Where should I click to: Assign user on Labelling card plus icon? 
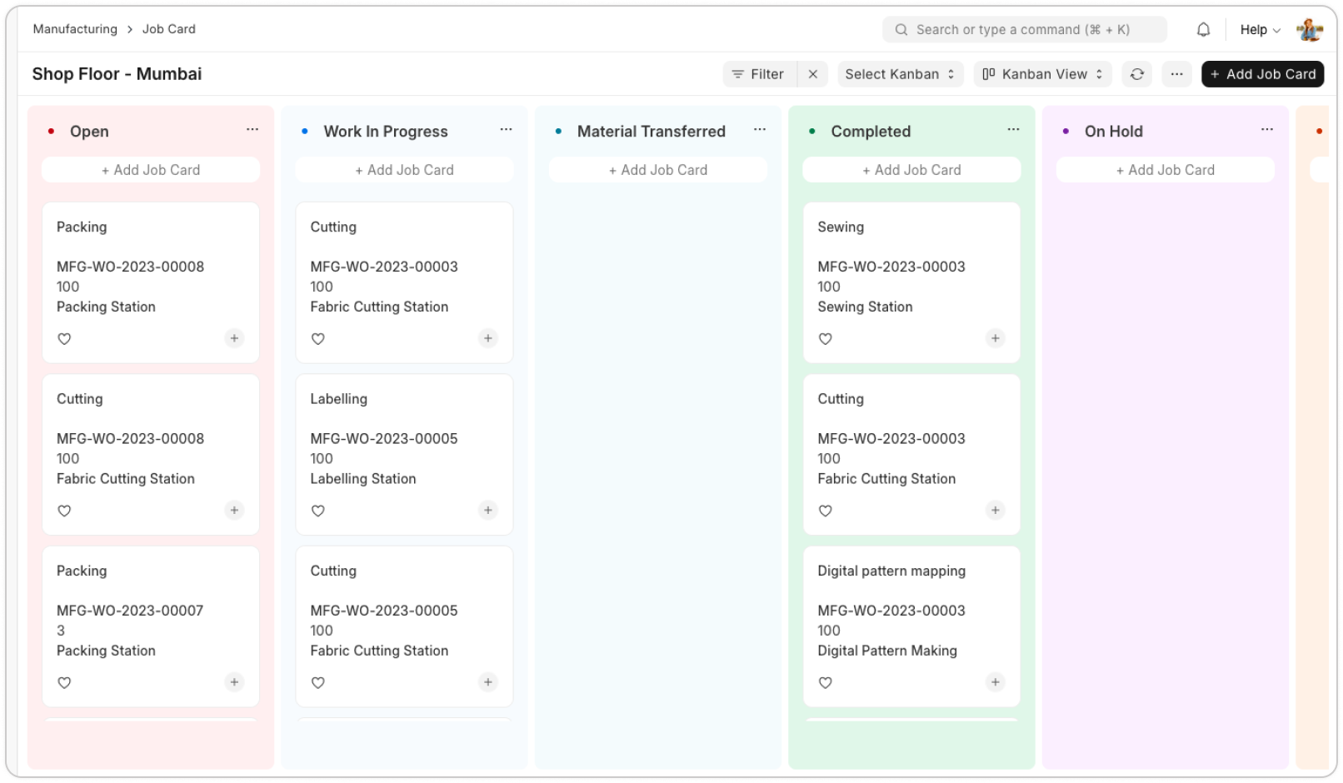488,510
